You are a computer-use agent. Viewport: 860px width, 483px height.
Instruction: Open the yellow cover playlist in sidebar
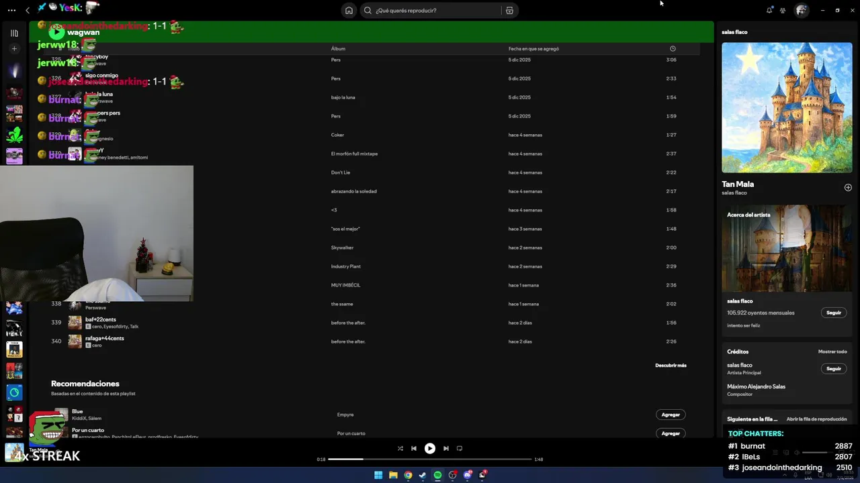point(14,350)
